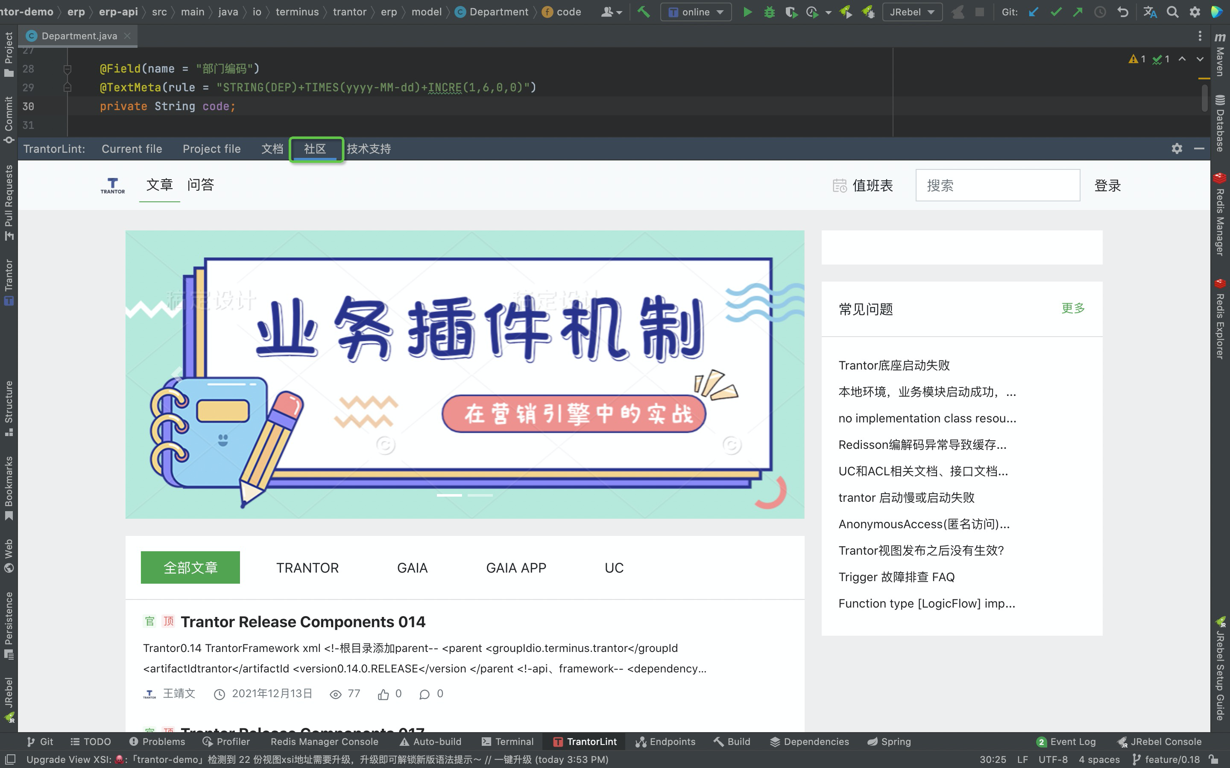Open the Pull Requests tool window
The height and width of the screenshot is (768, 1230).
click(x=9, y=202)
